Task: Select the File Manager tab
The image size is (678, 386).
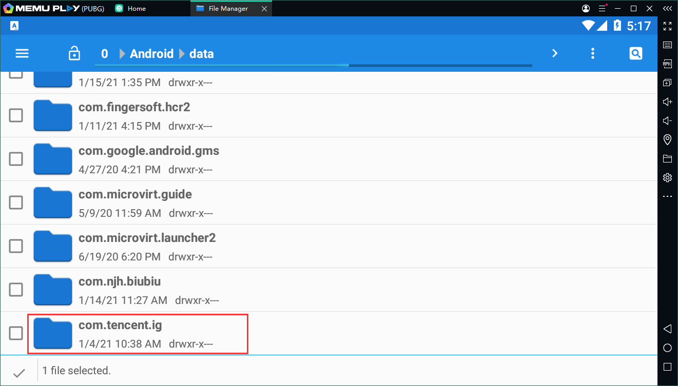Action: pos(228,9)
